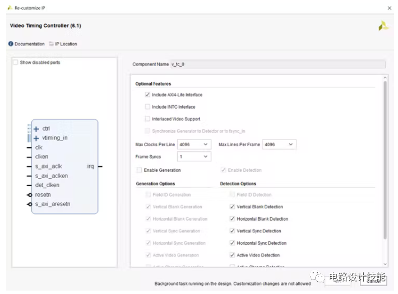Toggle Active Video Detection checkbox
This screenshot has width=398, height=294.
click(232, 255)
